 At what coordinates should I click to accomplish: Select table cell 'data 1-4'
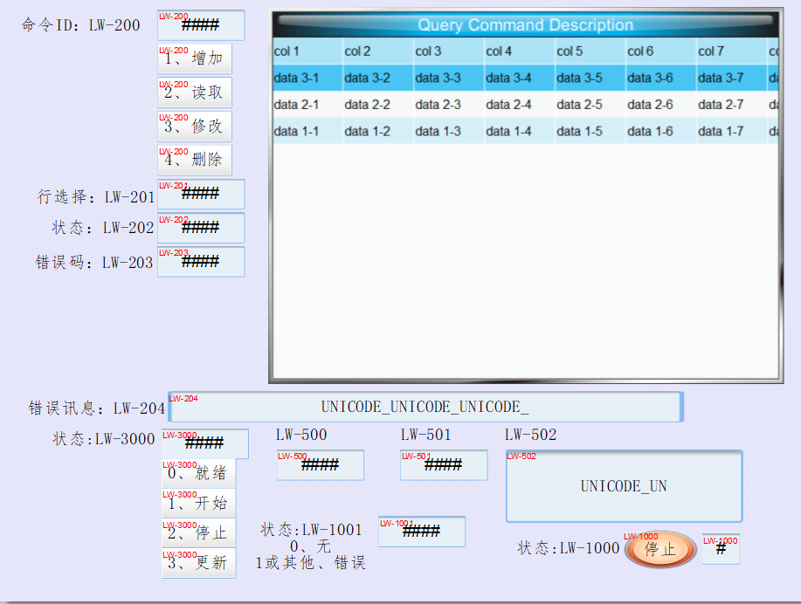(x=520, y=131)
